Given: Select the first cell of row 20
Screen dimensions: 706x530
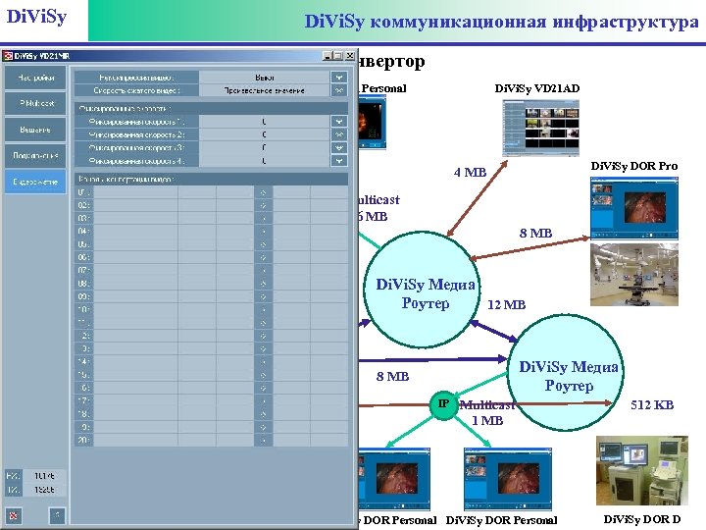Looking at the screenshot, I should (x=135, y=440).
